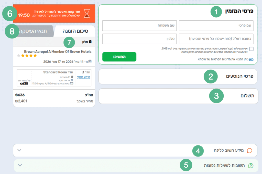Click the speech bubble icon for מידע חשוב ללינה
The width and height of the screenshot is (262, 174).
[x=249, y=151]
